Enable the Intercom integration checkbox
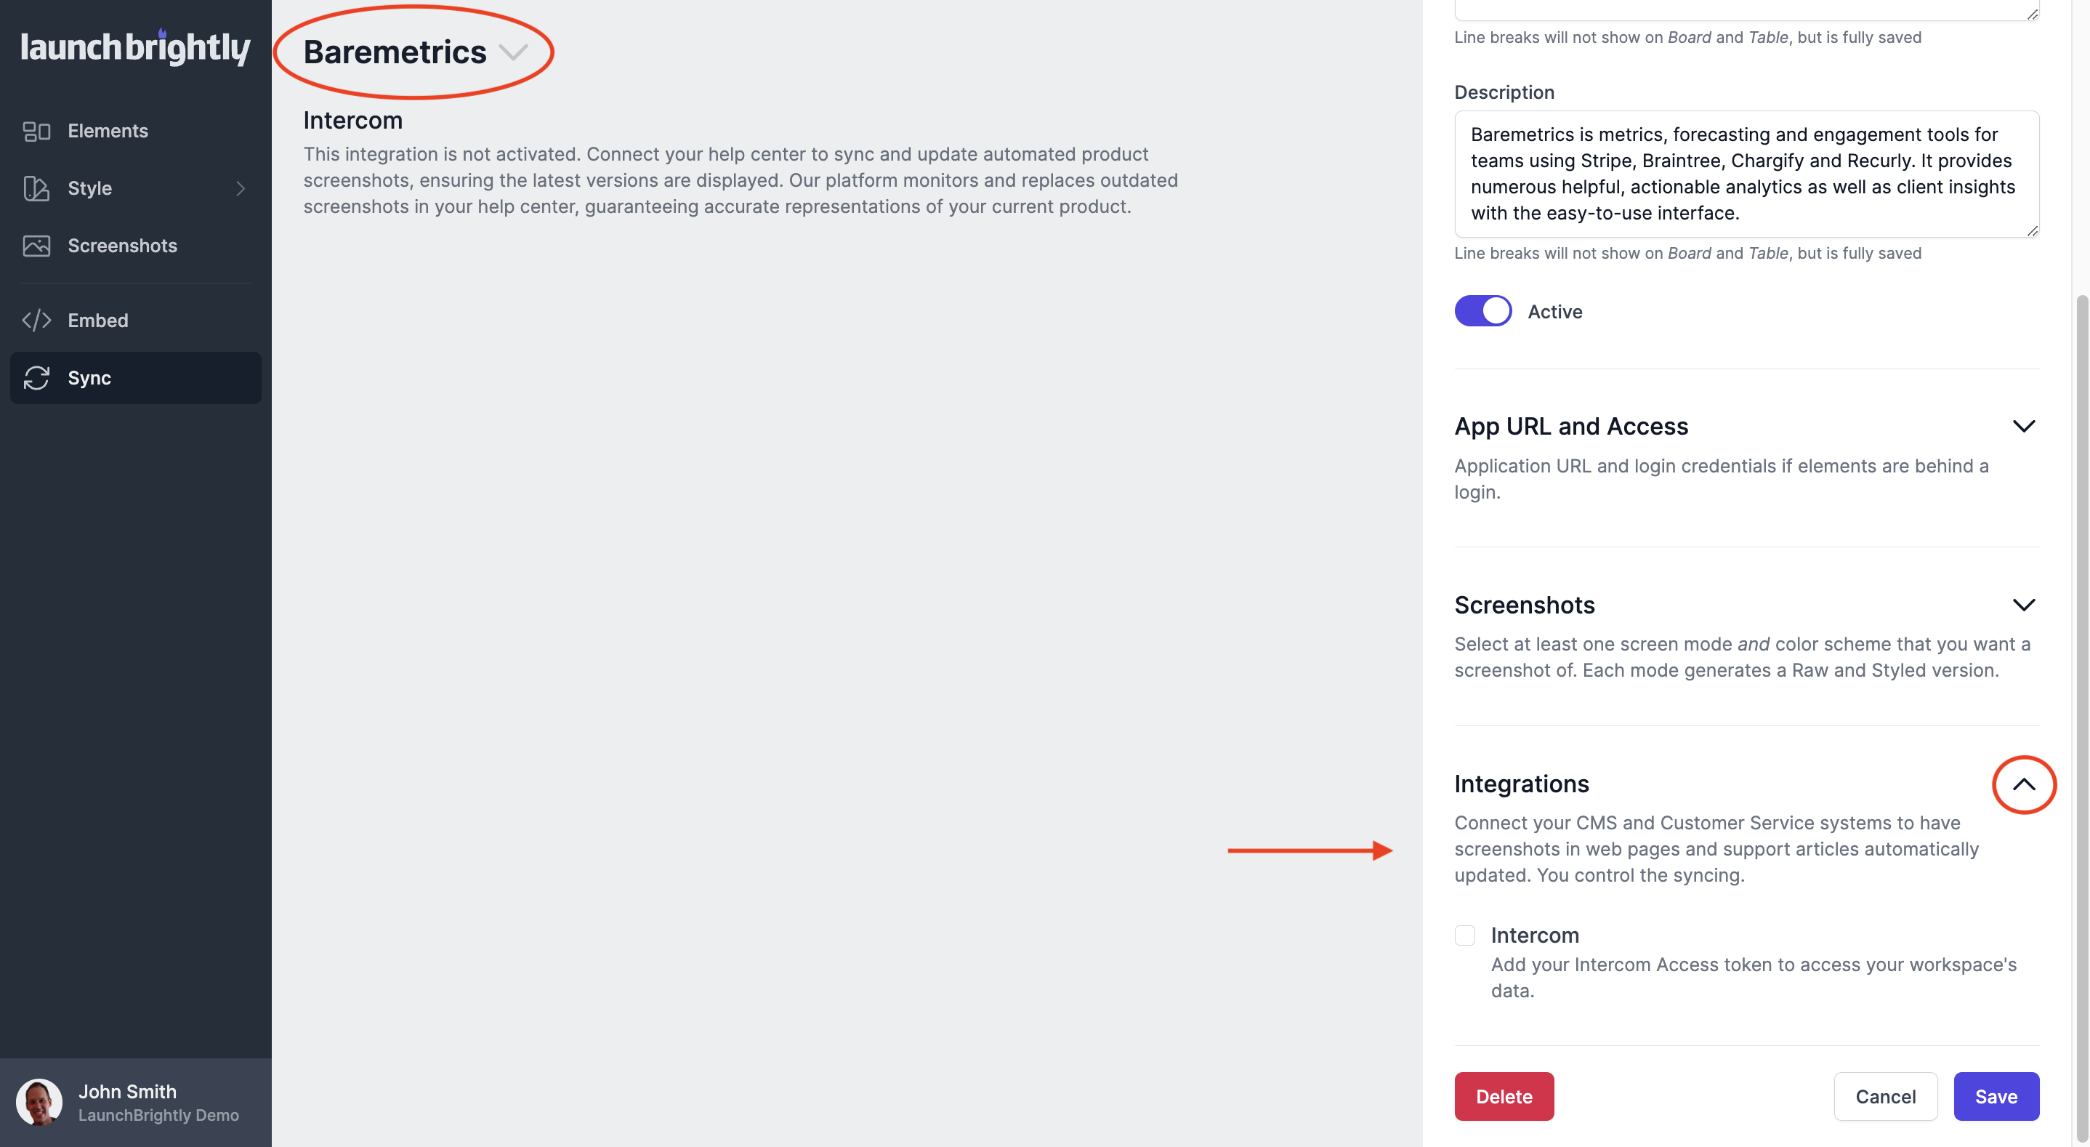The image size is (2090, 1147). click(1464, 935)
